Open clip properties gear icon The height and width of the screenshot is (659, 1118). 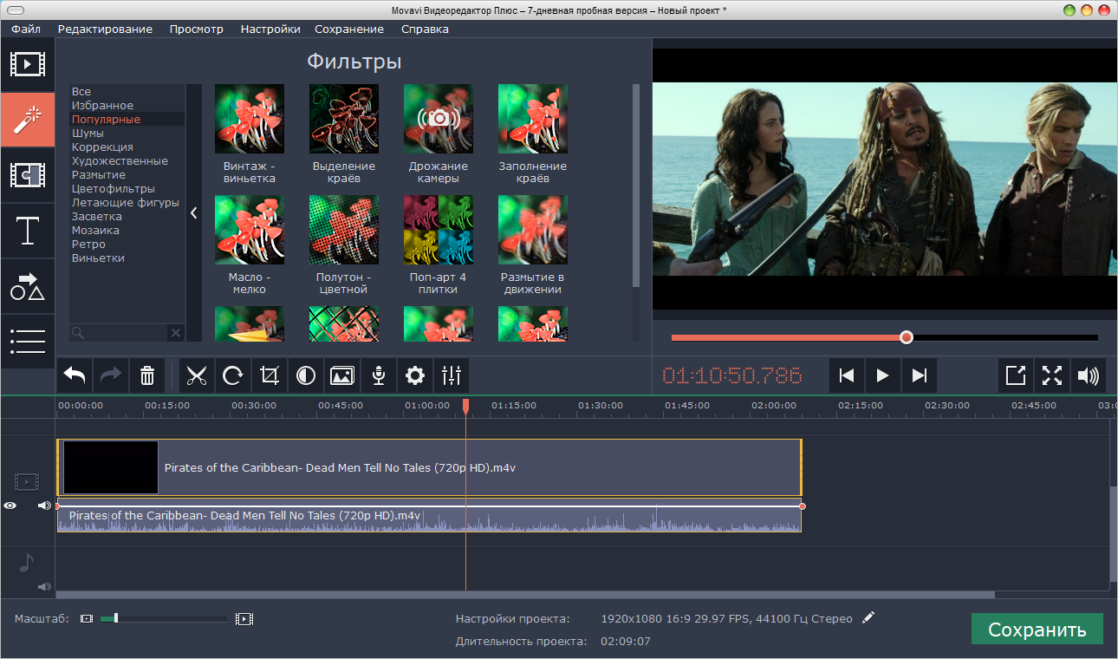pos(415,375)
